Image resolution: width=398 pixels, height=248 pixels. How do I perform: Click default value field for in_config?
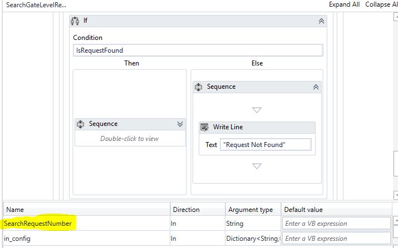tap(337, 239)
